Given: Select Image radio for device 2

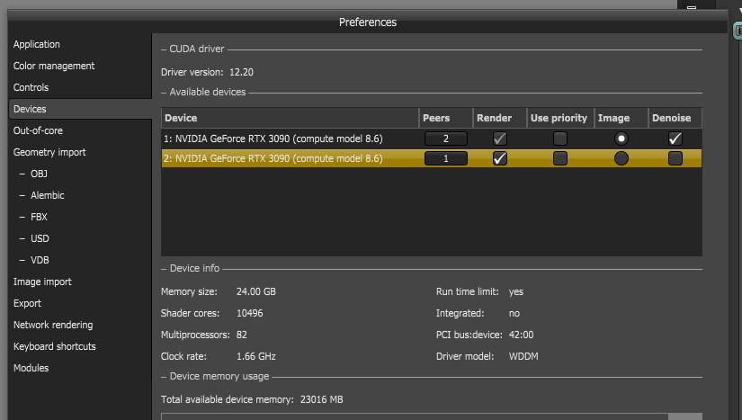Looking at the screenshot, I should coord(621,158).
